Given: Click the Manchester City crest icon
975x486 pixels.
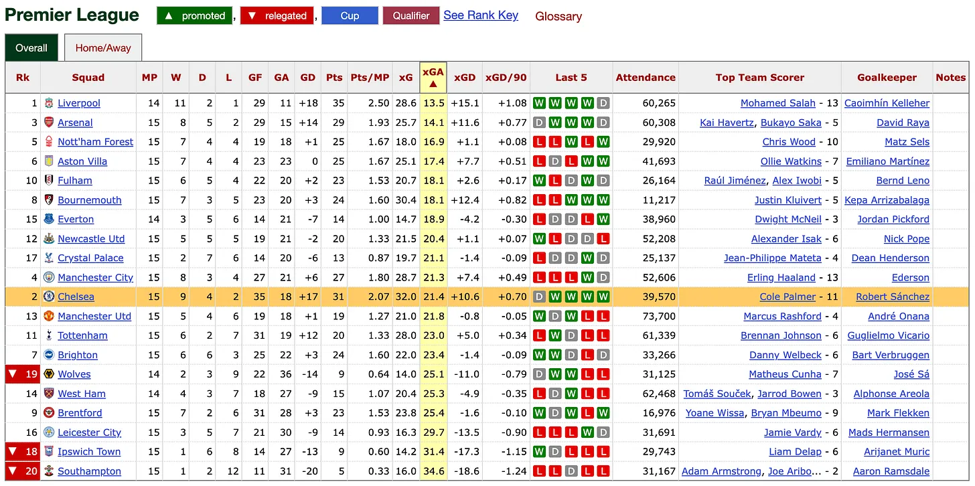Looking at the screenshot, I should pos(49,278).
